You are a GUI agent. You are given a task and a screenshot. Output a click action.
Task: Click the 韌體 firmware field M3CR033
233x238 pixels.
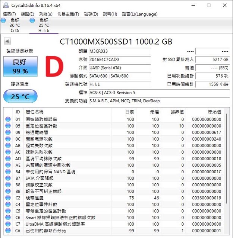(x=119, y=51)
